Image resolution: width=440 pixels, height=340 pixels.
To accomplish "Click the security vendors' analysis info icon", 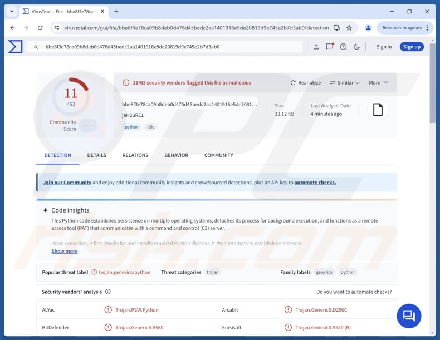I will [x=107, y=292].
